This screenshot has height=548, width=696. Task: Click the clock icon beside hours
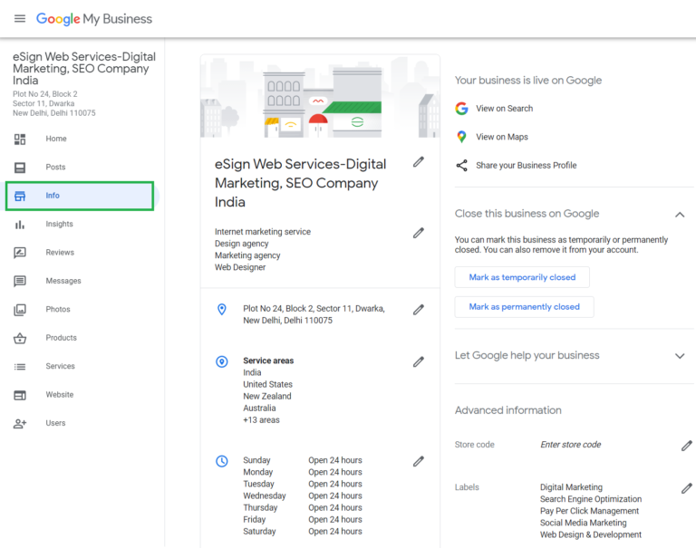click(x=221, y=461)
